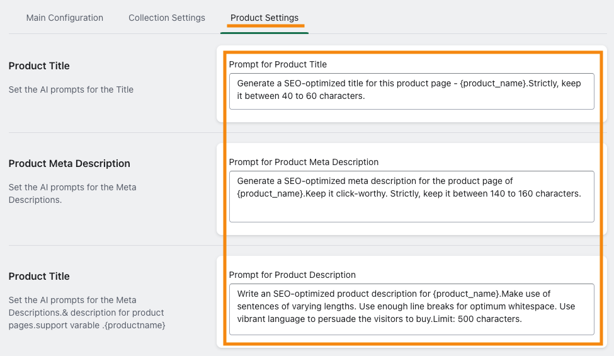The image size is (614, 356).
Task: Place cursor at "40 to 60 characters" text
Action: [x=323, y=96]
